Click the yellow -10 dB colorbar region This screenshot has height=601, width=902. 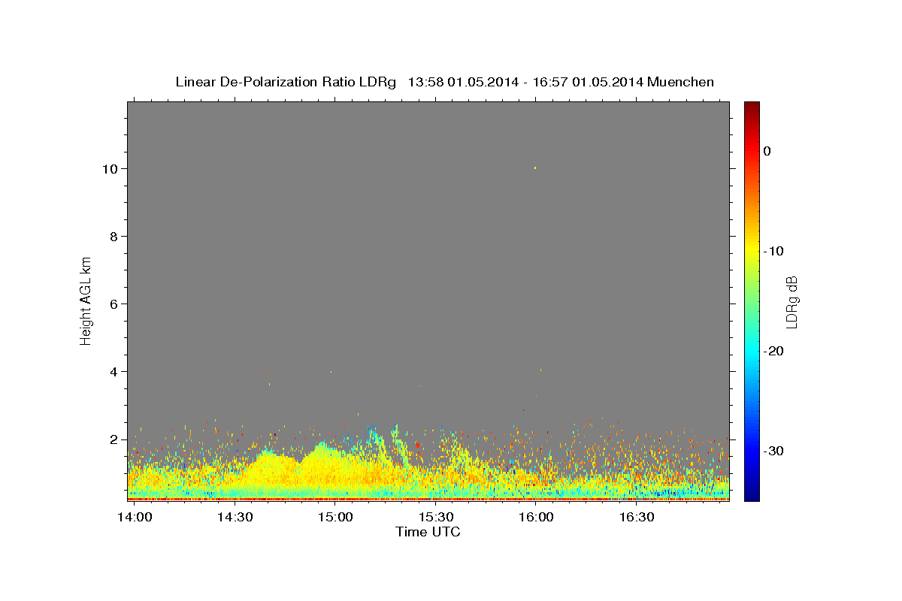(752, 251)
